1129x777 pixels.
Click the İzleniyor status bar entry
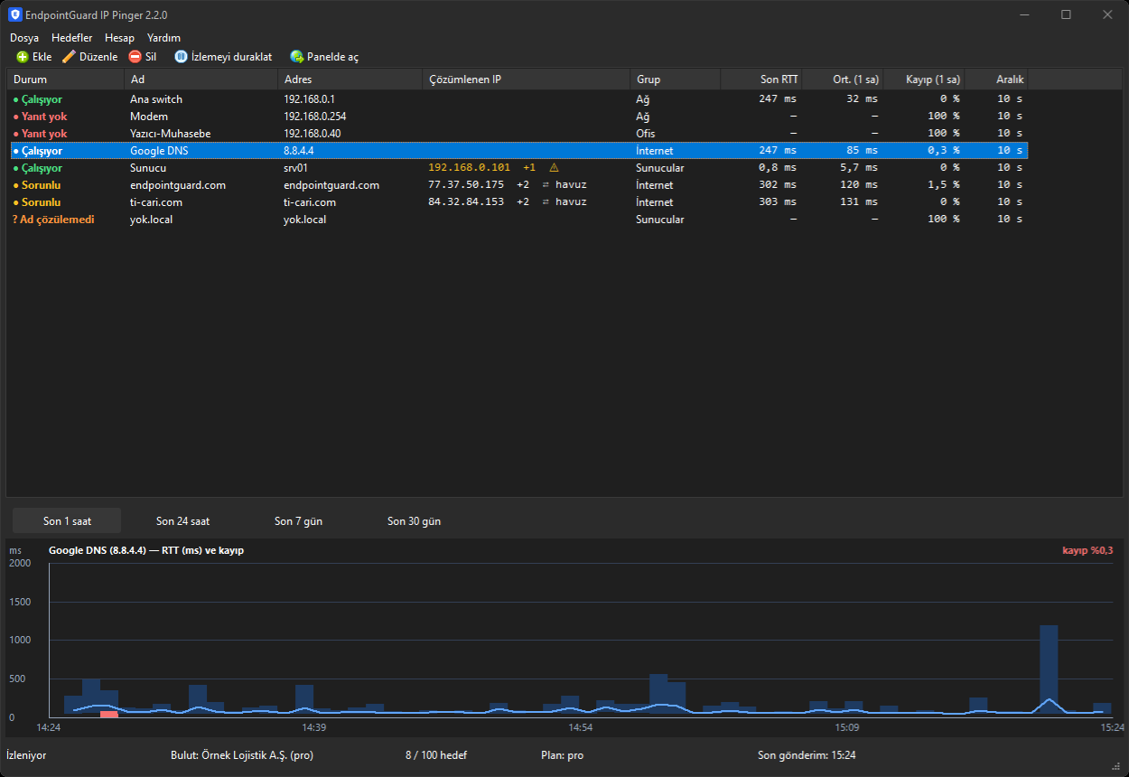pyautogui.click(x=26, y=755)
